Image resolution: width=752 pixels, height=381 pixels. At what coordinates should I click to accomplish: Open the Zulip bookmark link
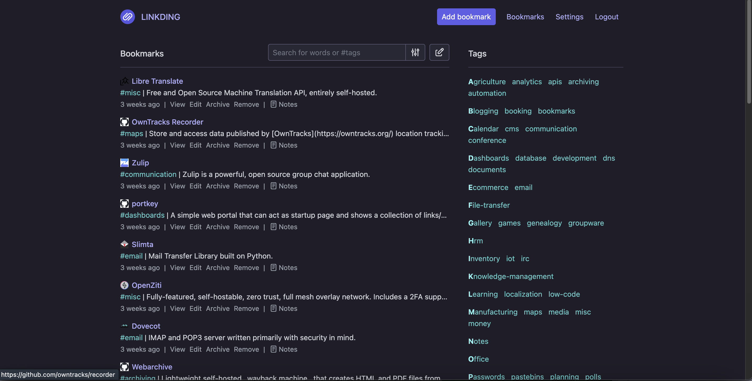(x=140, y=163)
